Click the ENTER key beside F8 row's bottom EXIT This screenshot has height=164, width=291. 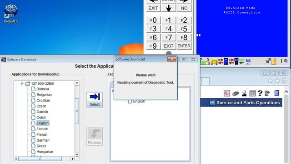pos(184,46)
